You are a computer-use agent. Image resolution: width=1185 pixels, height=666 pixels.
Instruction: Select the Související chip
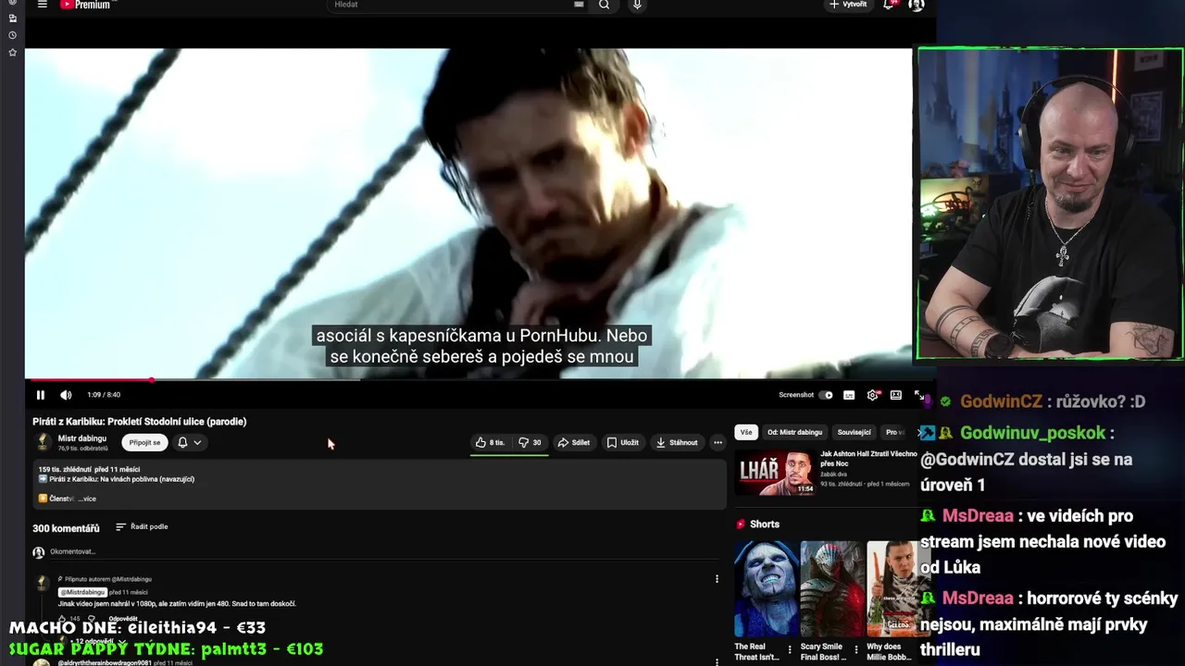point(854,432)
